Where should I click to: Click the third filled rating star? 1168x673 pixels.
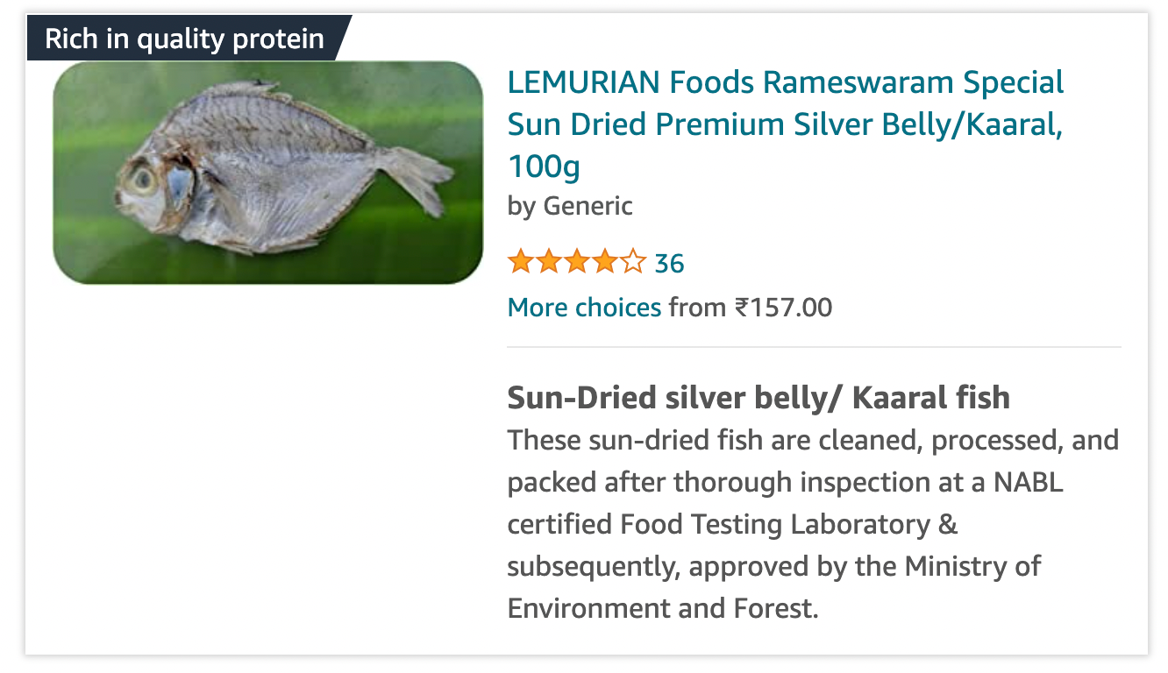pos(576,262)
